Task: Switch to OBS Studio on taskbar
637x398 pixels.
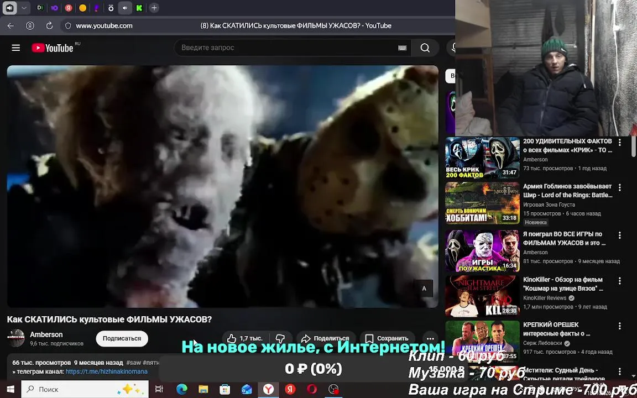Action: (x=333, y=390)
